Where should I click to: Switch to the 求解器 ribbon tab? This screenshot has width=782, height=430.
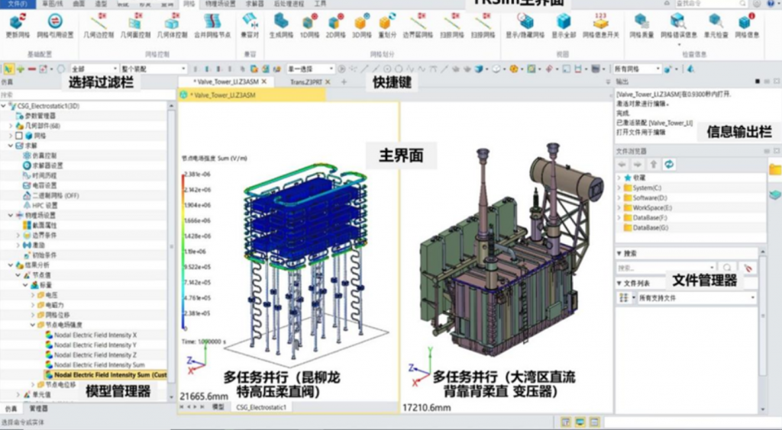coord(254,4)
